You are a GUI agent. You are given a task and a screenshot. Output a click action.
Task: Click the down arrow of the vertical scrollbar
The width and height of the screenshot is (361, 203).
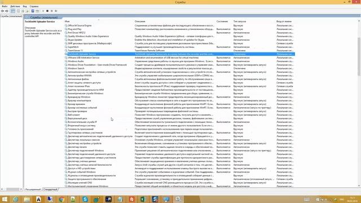359,186
